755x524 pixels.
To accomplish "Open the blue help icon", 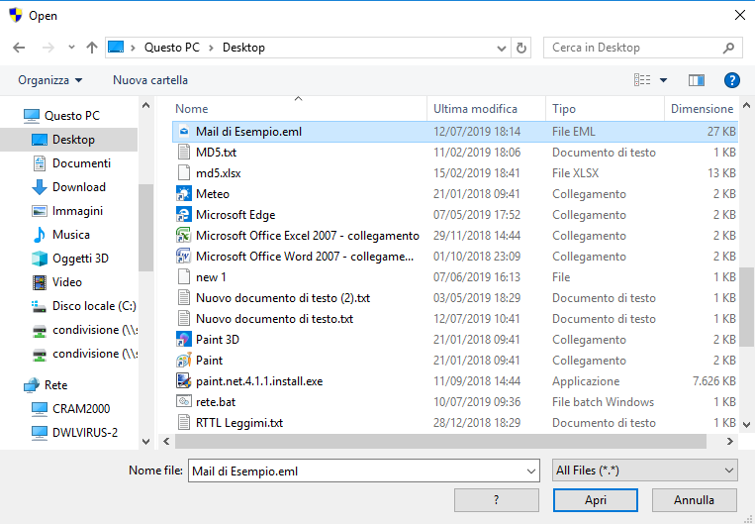I will pyautogui.click(x=732, y=80).
